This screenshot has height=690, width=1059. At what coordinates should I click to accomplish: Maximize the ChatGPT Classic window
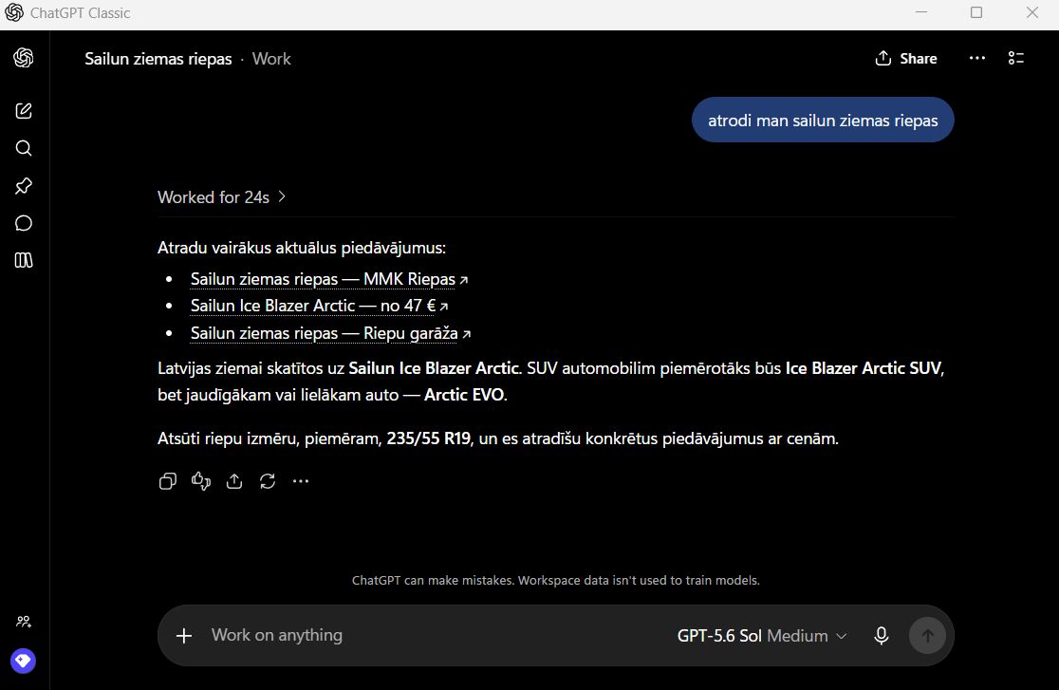976,13
